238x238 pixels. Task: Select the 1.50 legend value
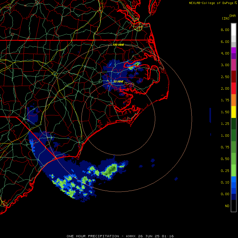pyautogui.click(x=225, y=112)
